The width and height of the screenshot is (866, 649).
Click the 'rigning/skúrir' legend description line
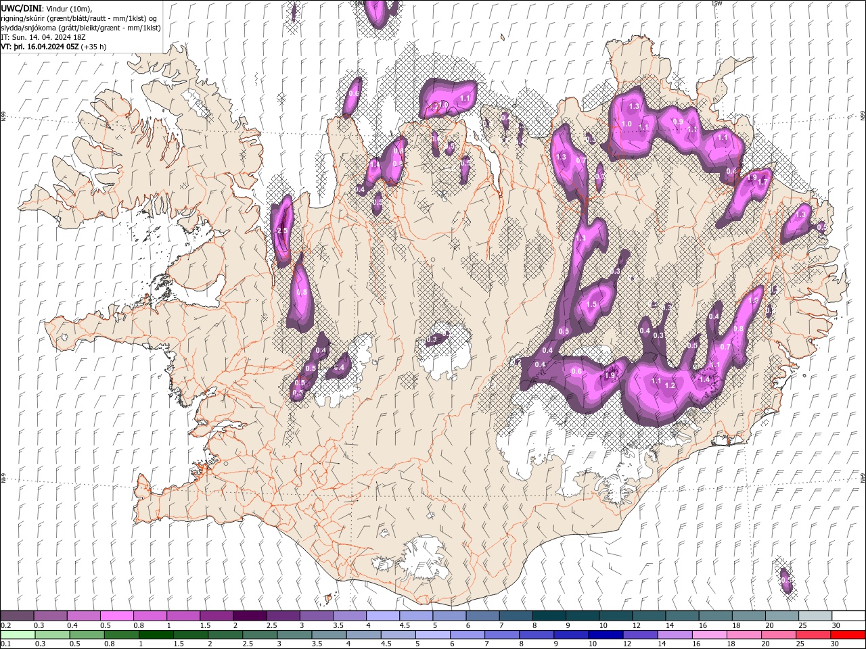79,18
